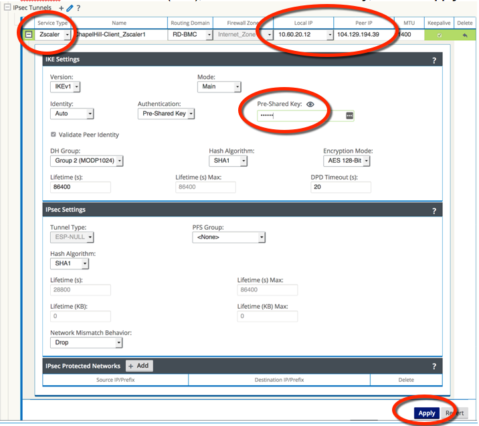Open the Network Mismatch Behavior Drop dropdown
Screen dimensions: 479x426
86,342
